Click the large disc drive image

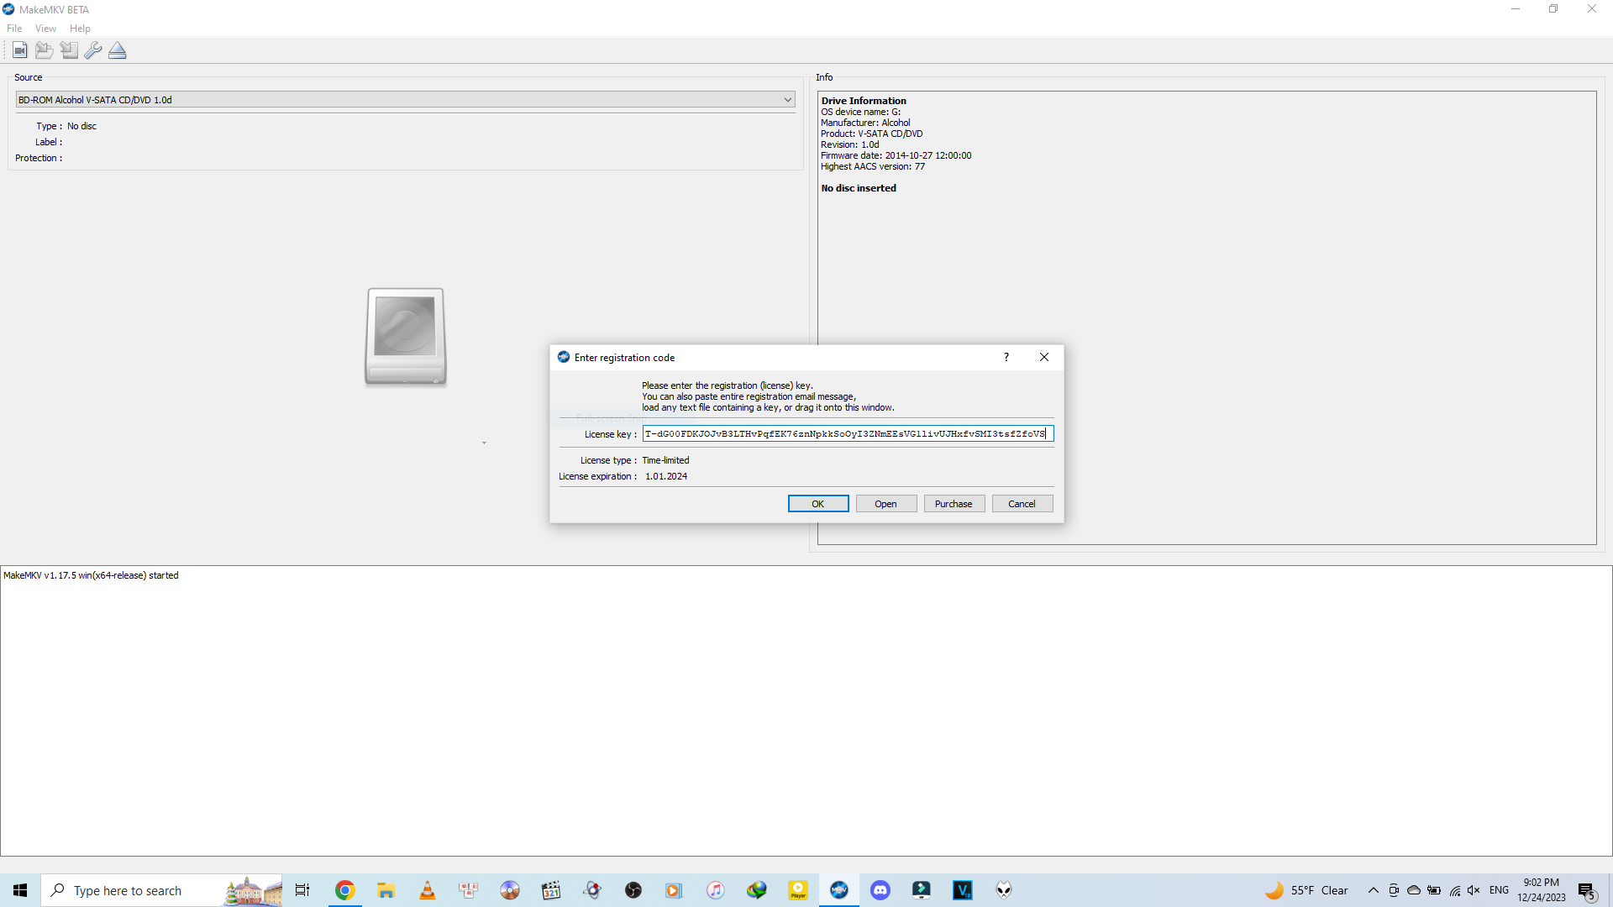(406, 337)
